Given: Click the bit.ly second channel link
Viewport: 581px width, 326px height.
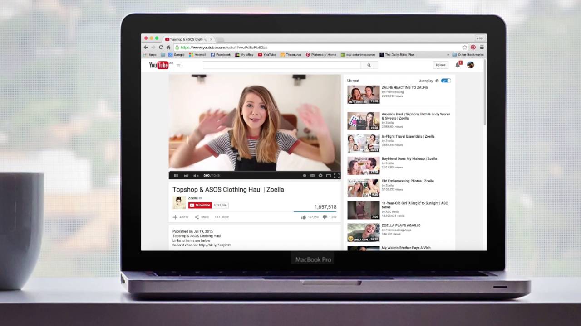Looking at the screenshot, I should (x=215, y=245).
